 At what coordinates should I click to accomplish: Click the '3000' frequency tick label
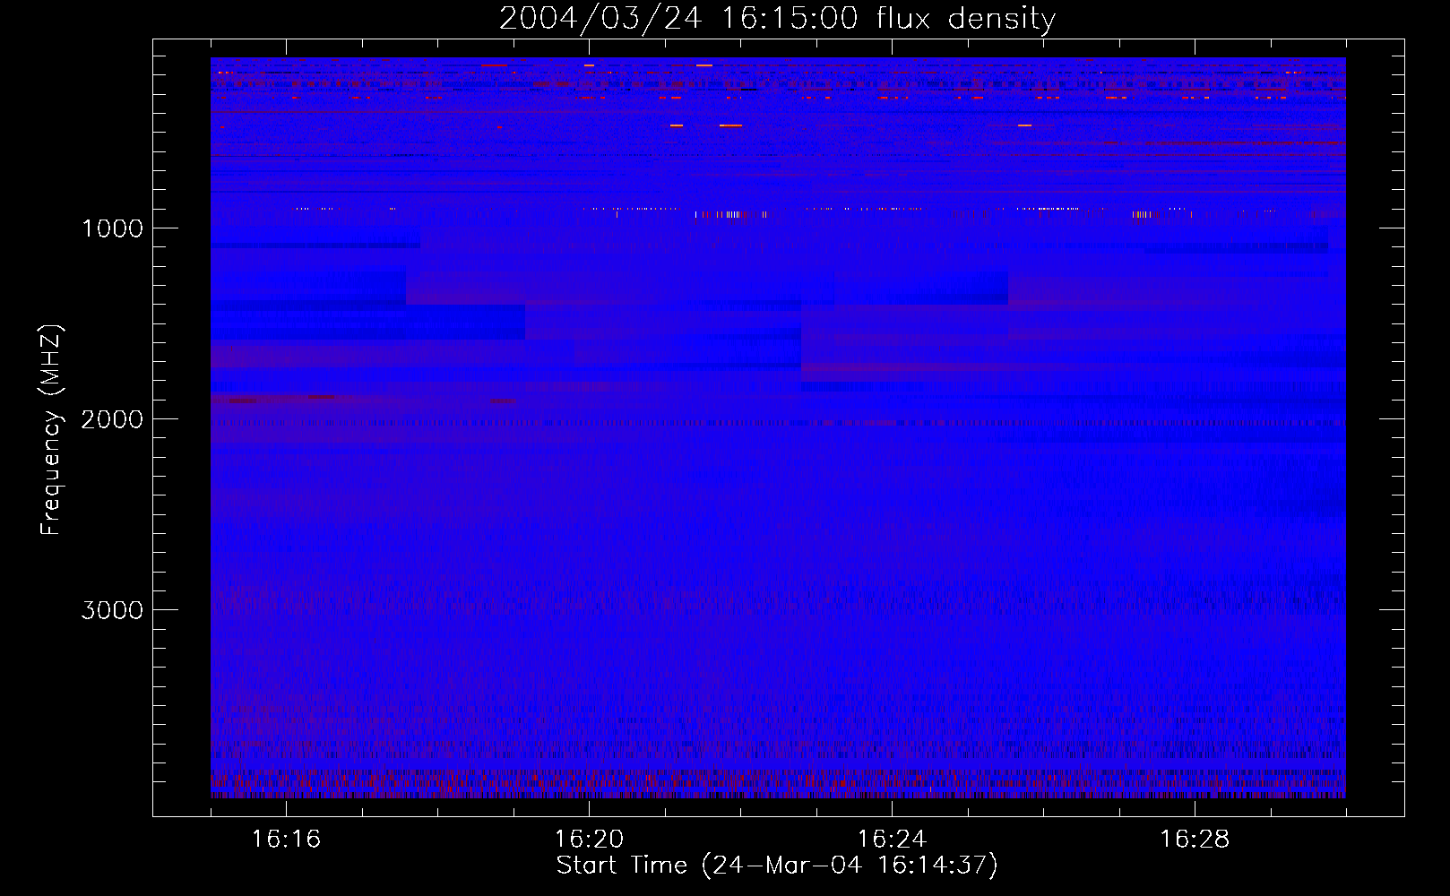(x=112, y=610)
